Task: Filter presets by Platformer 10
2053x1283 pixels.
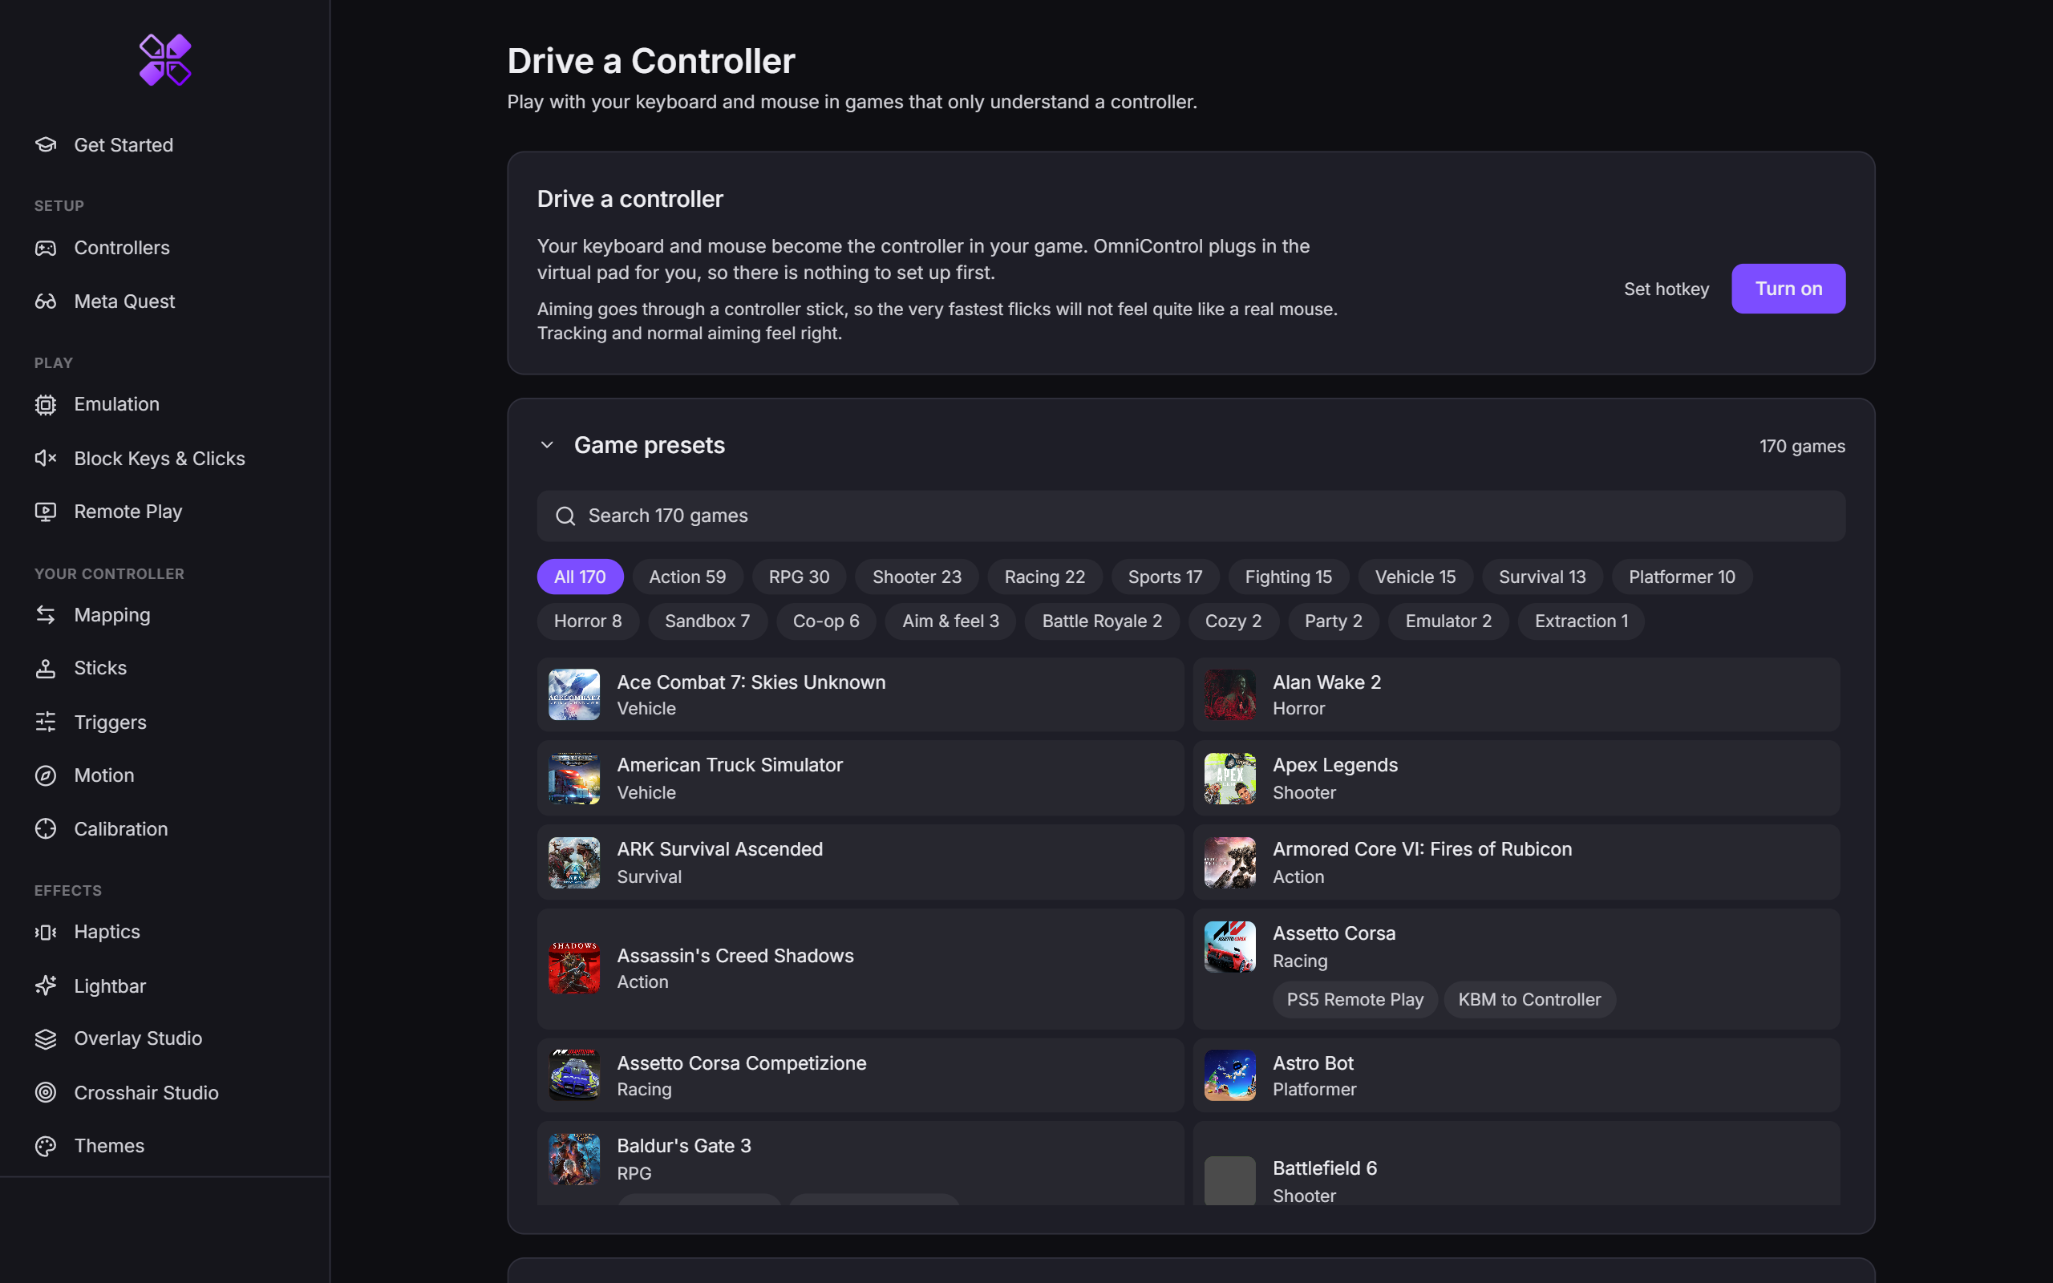Action: pos(1682,577)
